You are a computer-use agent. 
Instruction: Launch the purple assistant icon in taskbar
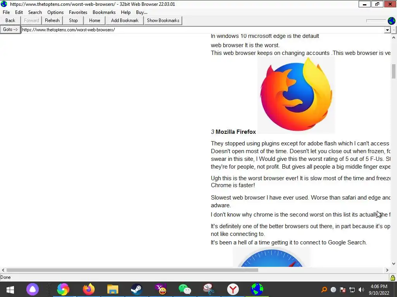coord(33,289)
